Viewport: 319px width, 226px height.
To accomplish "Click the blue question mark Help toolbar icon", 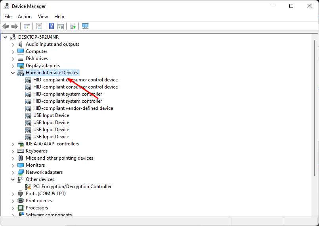I will (x=51, y=26).
